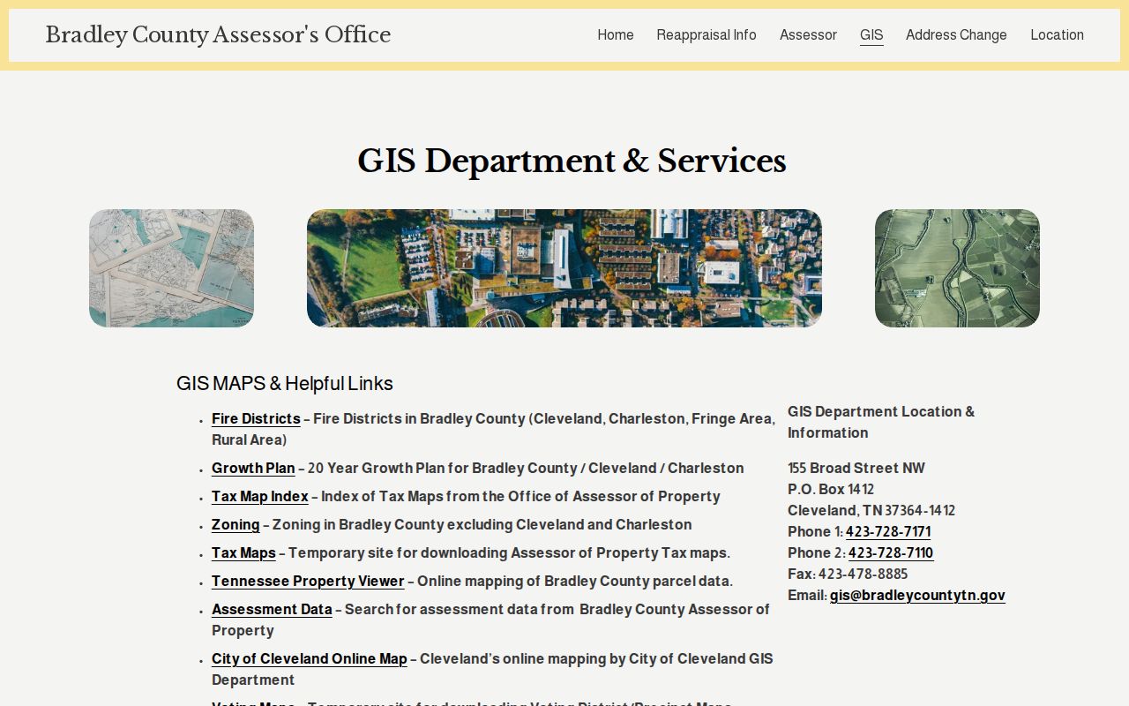Open the Zoning link
Viewport: 1129px width, 706px height.
pos(236,525)
